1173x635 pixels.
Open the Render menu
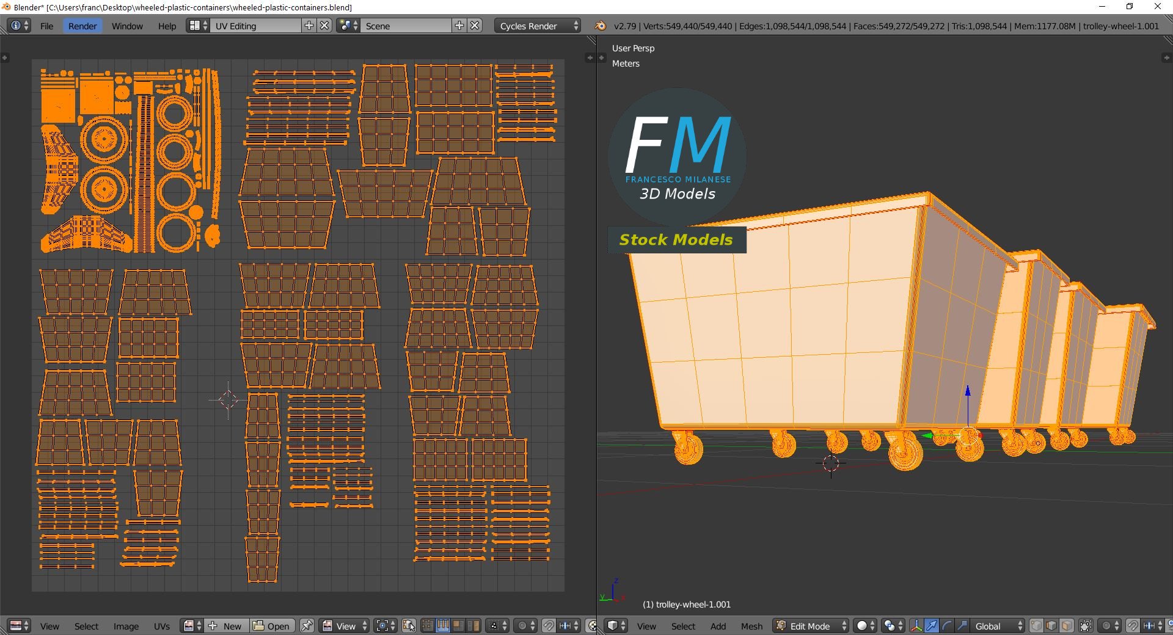tap(82, 26)
